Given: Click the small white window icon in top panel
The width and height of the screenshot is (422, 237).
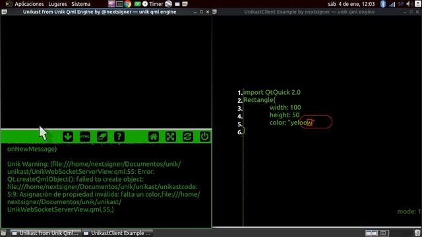Looking at the screenshot, I should click(x=177, y=4).
